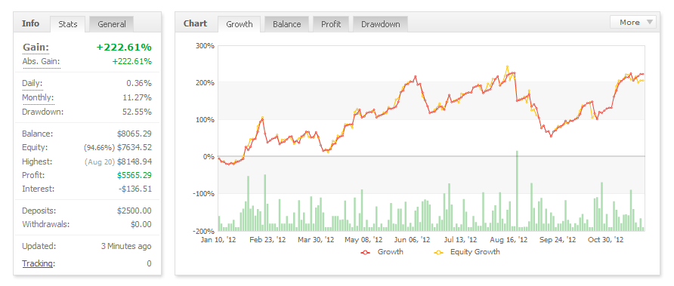Click the (Aug 20) highest date
The width and height of the screenshot is (674, 286).
[x=100, y=162]
